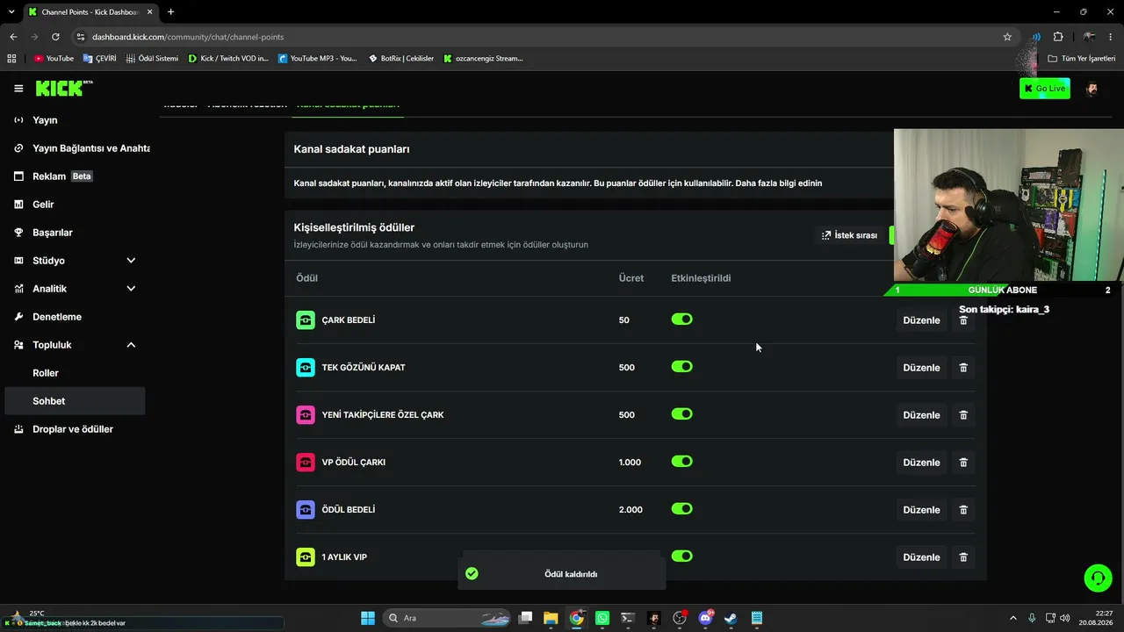Screen dimensions: 1124x632
Task: Delete the YENİ TAKİPÇİLERE ÖZEL ÇARK reward
Action: [963, 415]
